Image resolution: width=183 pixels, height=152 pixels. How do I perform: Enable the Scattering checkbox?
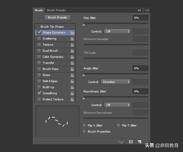39,39
